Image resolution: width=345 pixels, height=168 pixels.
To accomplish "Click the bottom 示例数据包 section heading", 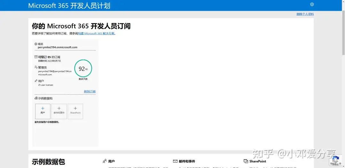I will [49, 162].
